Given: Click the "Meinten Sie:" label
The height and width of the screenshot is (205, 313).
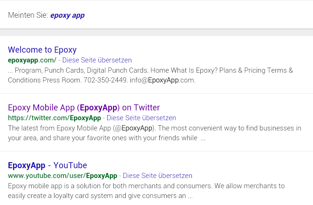Looking at the screenshot, I should tap(28, 15).
